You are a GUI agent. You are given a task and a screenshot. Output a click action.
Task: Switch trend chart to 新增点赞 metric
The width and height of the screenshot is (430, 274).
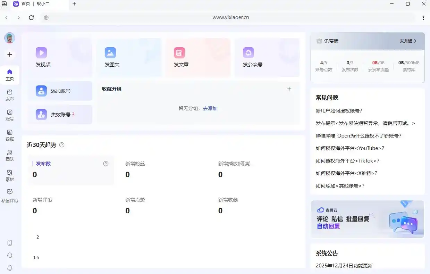tap(135, 206)
